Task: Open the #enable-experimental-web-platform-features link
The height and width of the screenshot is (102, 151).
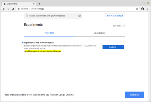Action: click(x=43, y=51)
